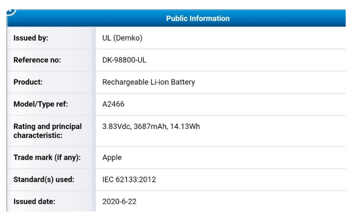Select the Standard(s) used label

coord(44,179)
